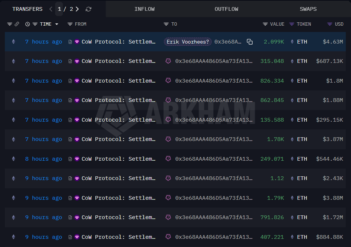
Task: Click the Ethereum icon in first row
Action: coord(14,42)
